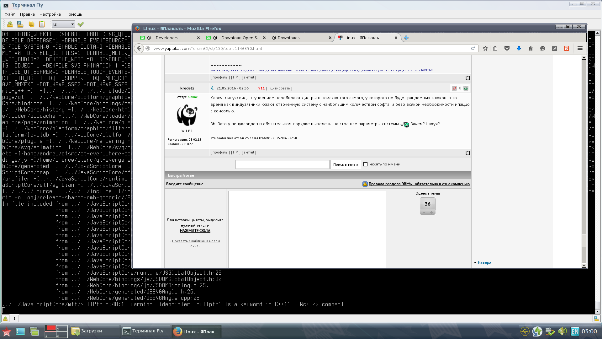Click the red '911' link
This screenshot has height=339, width=602.
261,89
